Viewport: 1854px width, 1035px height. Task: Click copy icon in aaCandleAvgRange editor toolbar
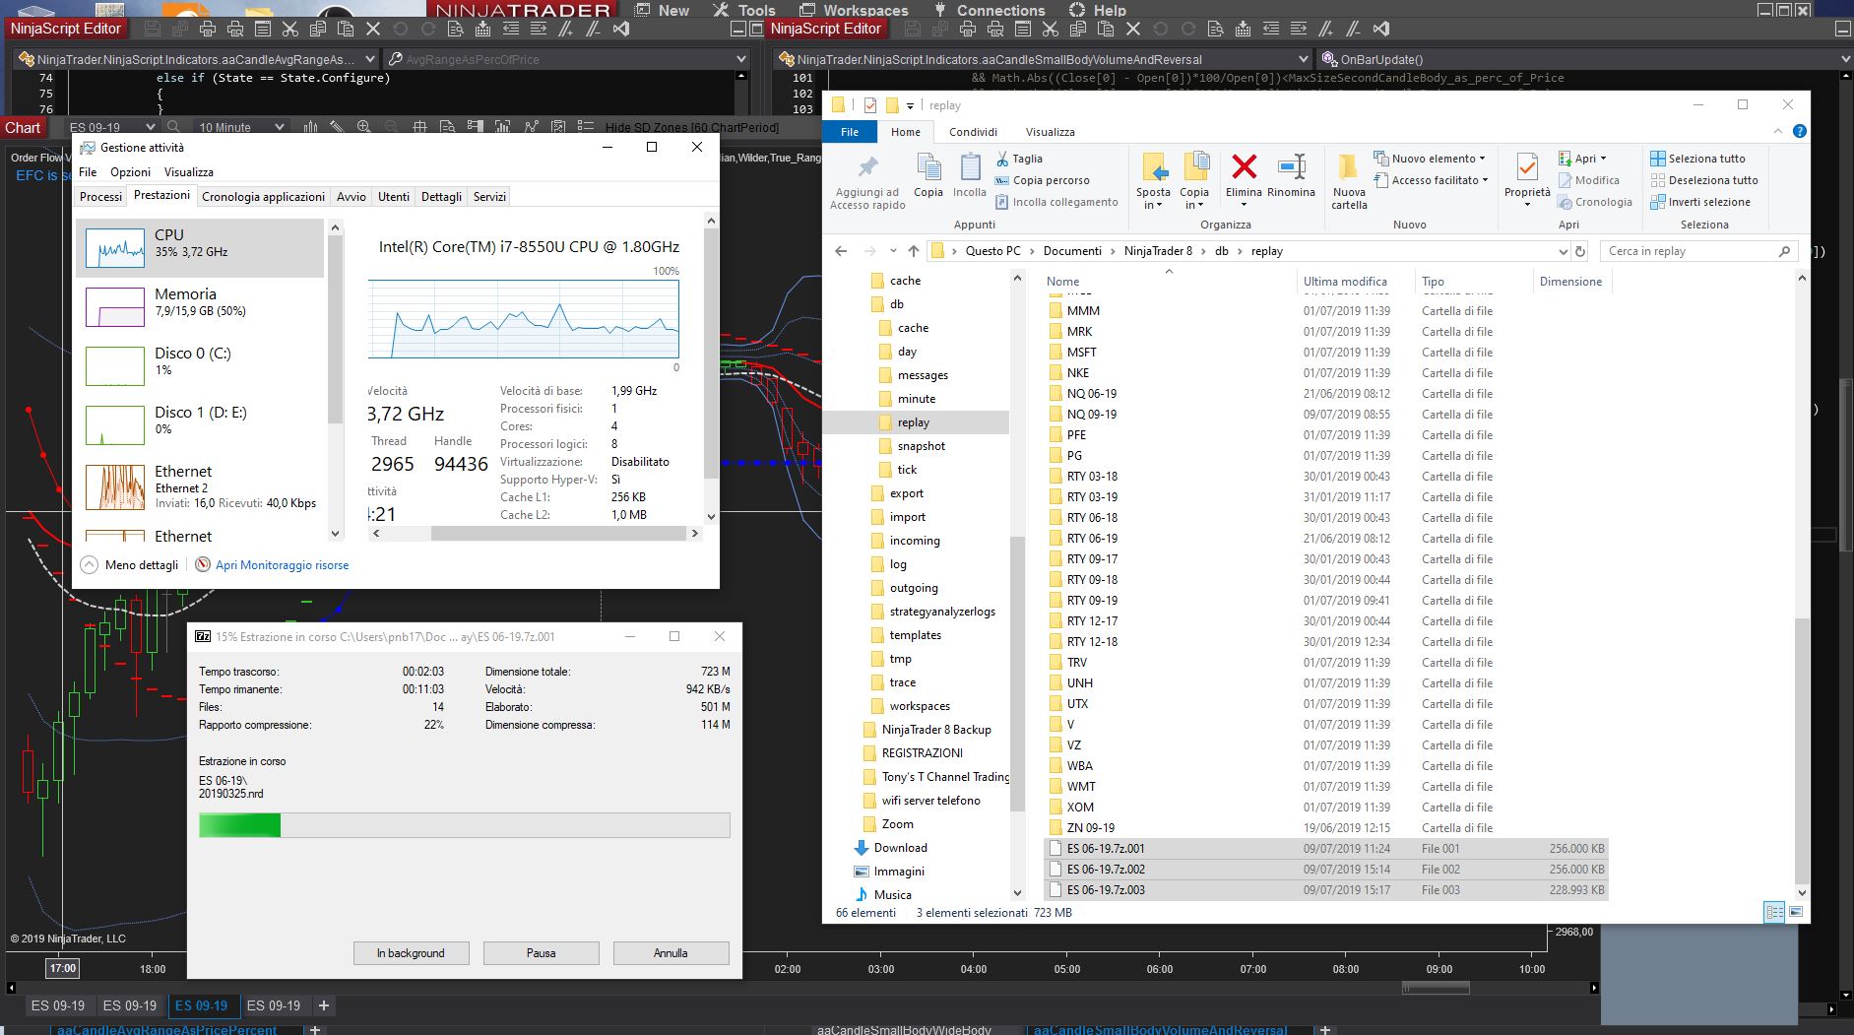click(x=317, y=30)
